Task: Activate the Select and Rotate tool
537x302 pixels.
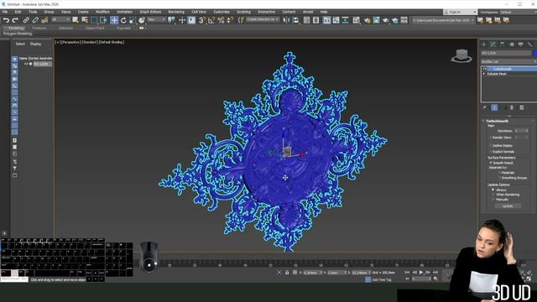Action: click(x=123, y=20)
